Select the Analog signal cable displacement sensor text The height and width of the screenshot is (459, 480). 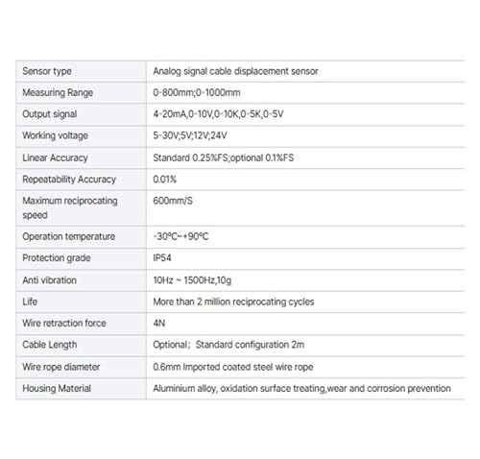(x=235, y=71)
